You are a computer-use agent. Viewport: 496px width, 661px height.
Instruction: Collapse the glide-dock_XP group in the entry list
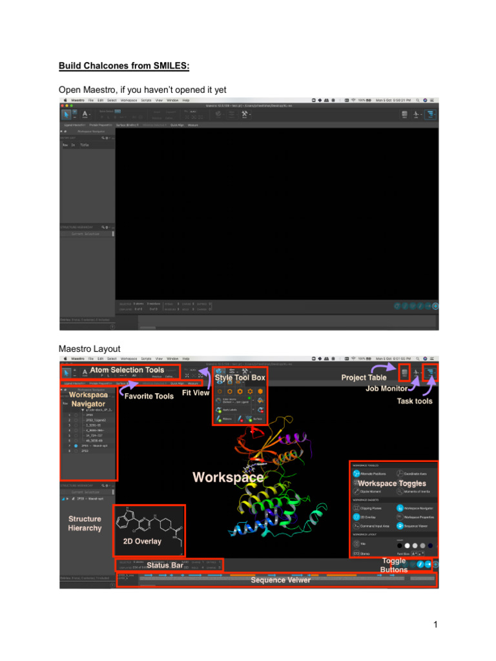83,410
